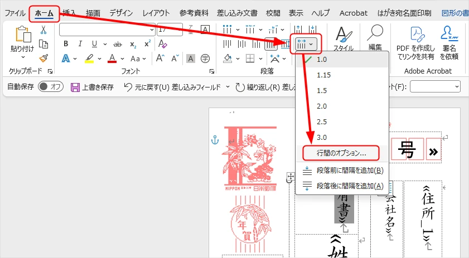The image size is (469, 258).
Task: Click the スタイル styles button
Action: [x=344, y=38]
